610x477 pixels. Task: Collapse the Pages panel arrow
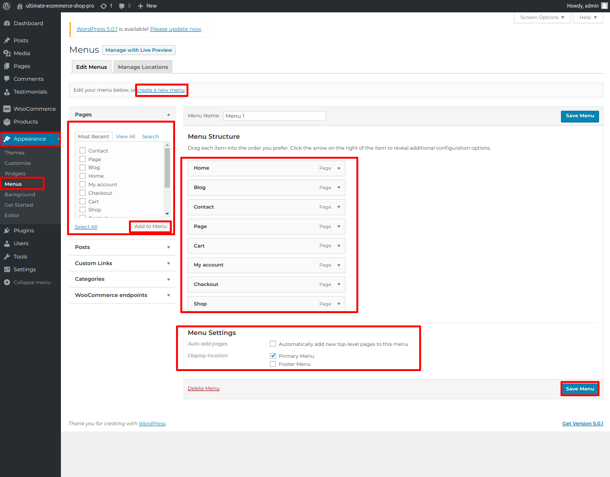coord(168,114)
